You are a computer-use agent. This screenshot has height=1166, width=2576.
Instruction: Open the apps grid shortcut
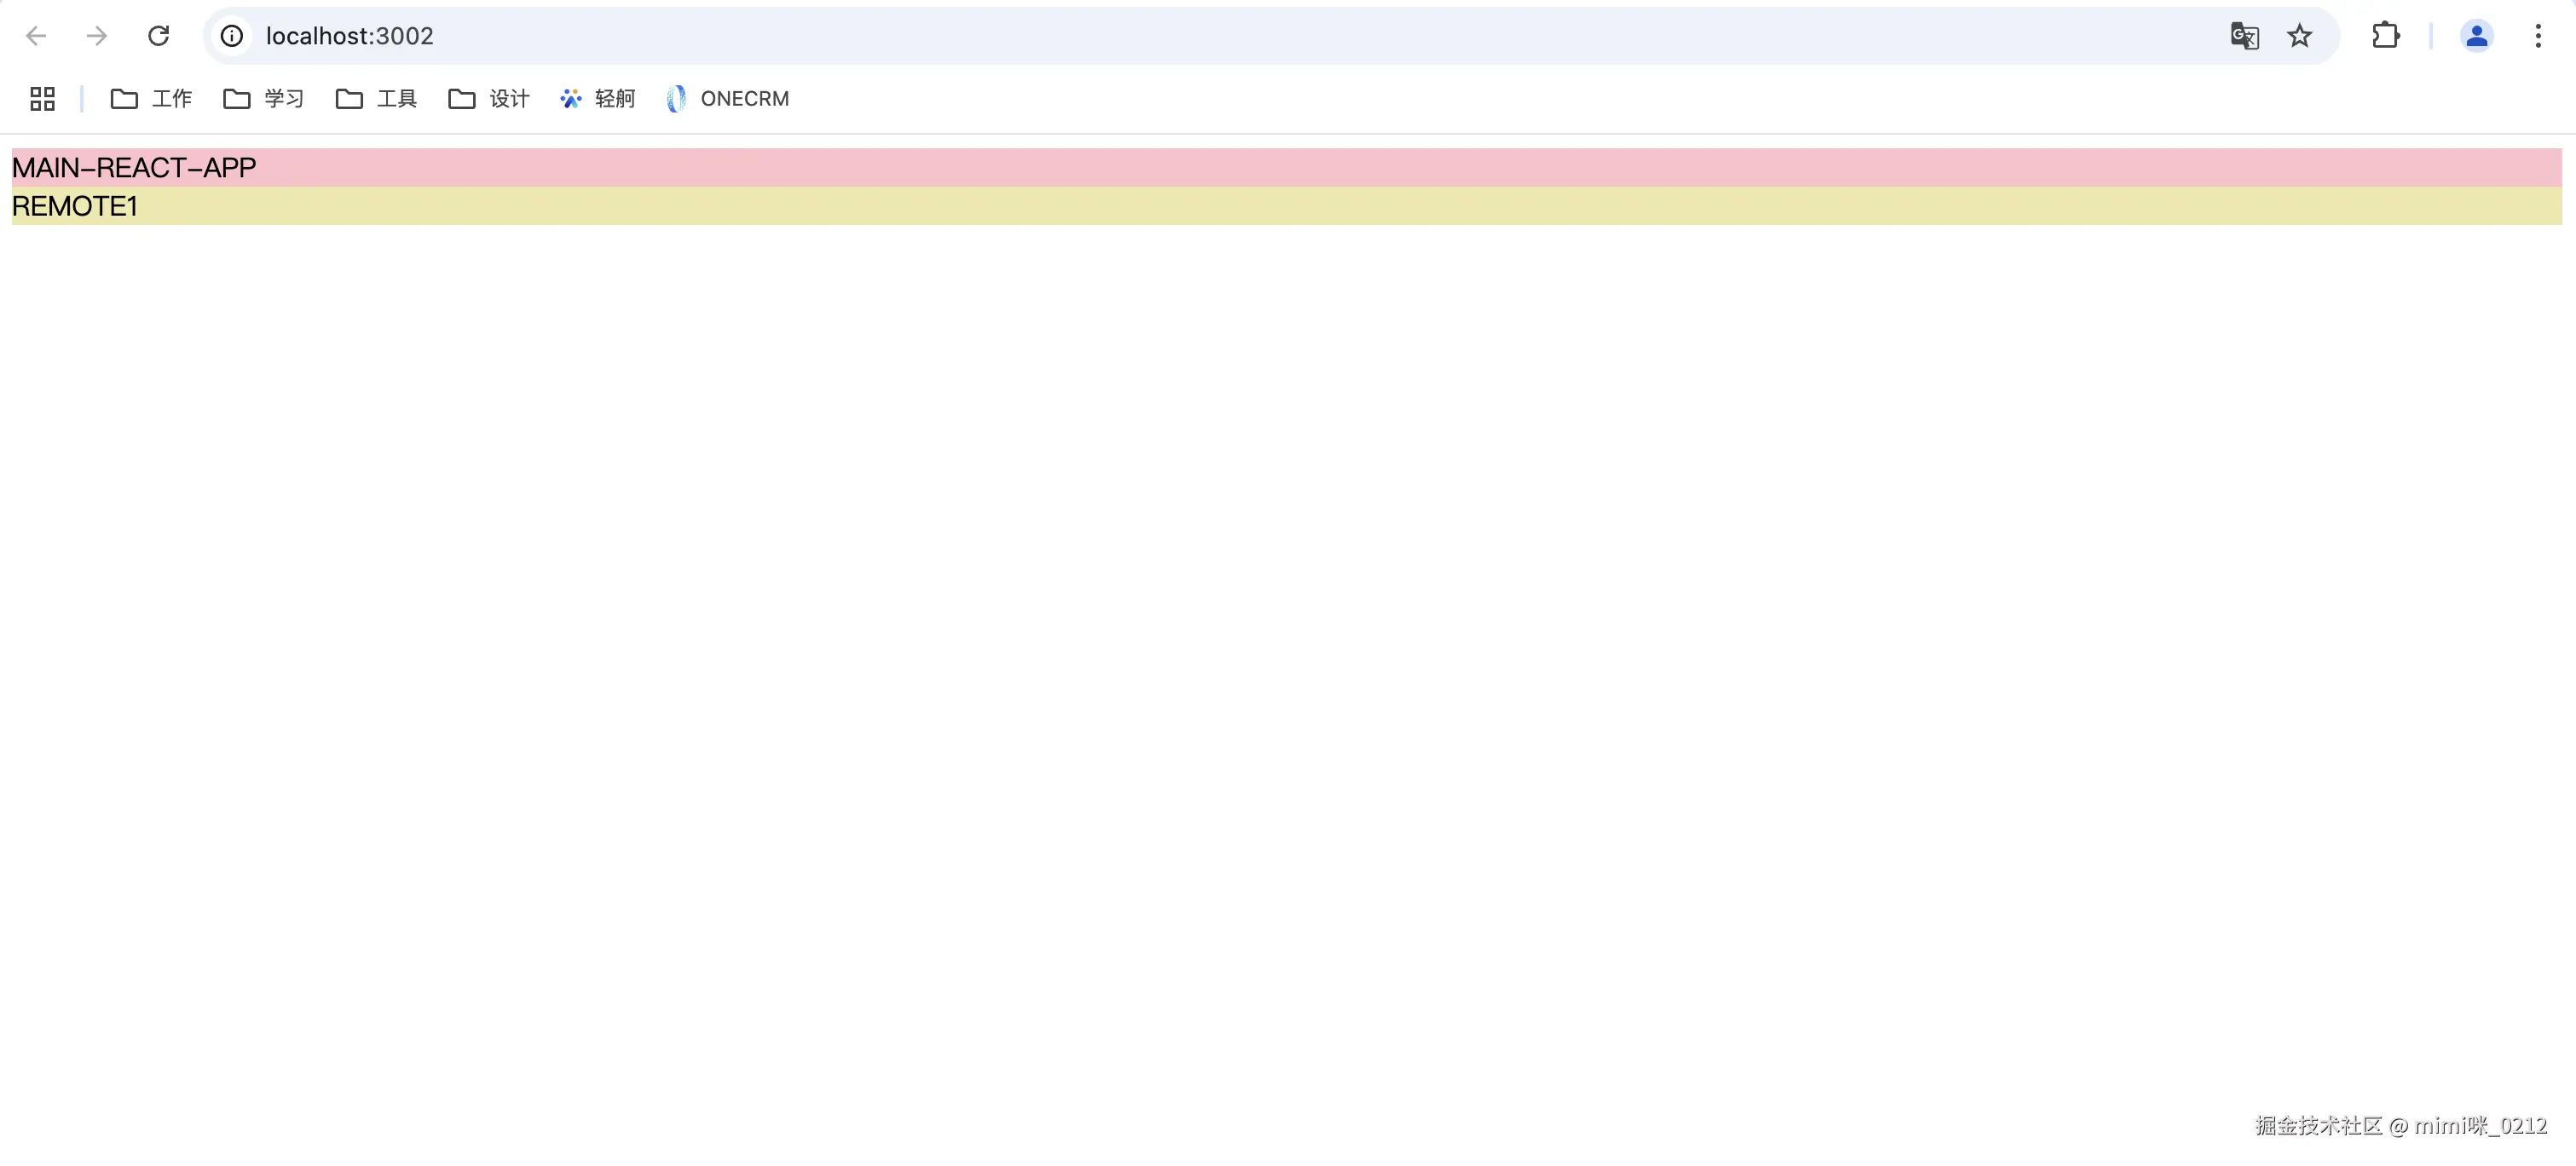(x=42, y=98)
